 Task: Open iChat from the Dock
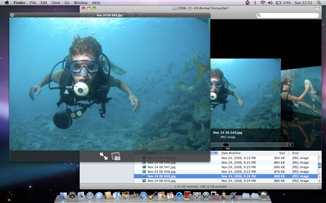[99, 195]
